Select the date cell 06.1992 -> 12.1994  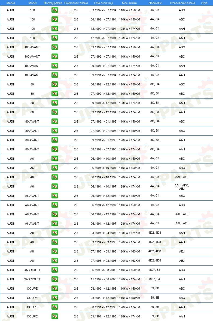pyautogui.click(x=104, y=84)
